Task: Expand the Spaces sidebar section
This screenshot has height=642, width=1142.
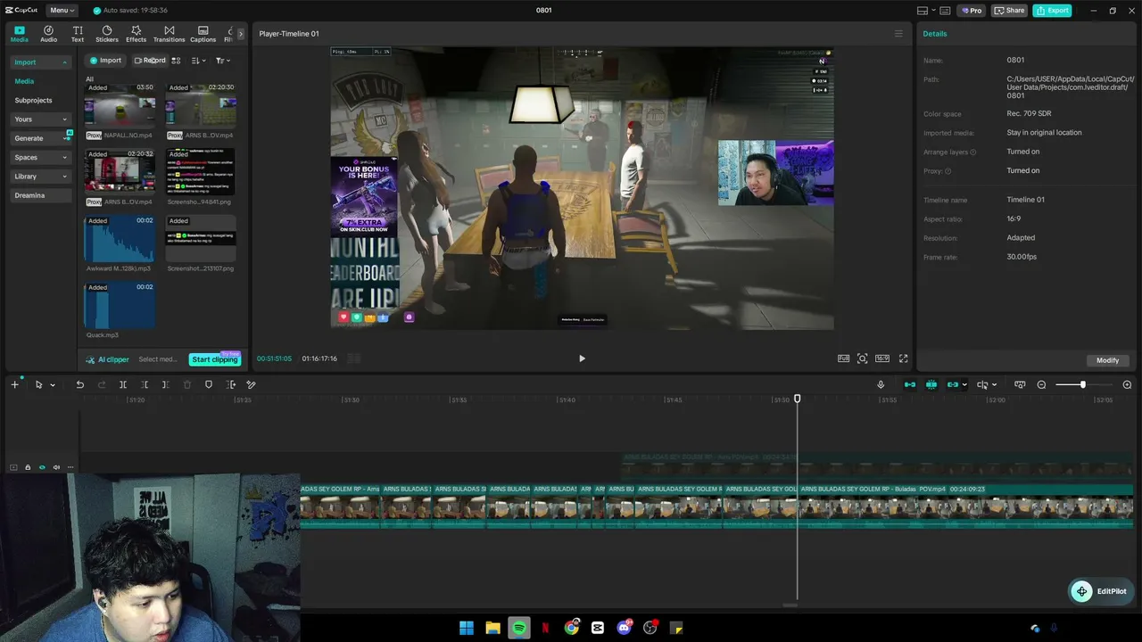Action: (x=40, y=158)
